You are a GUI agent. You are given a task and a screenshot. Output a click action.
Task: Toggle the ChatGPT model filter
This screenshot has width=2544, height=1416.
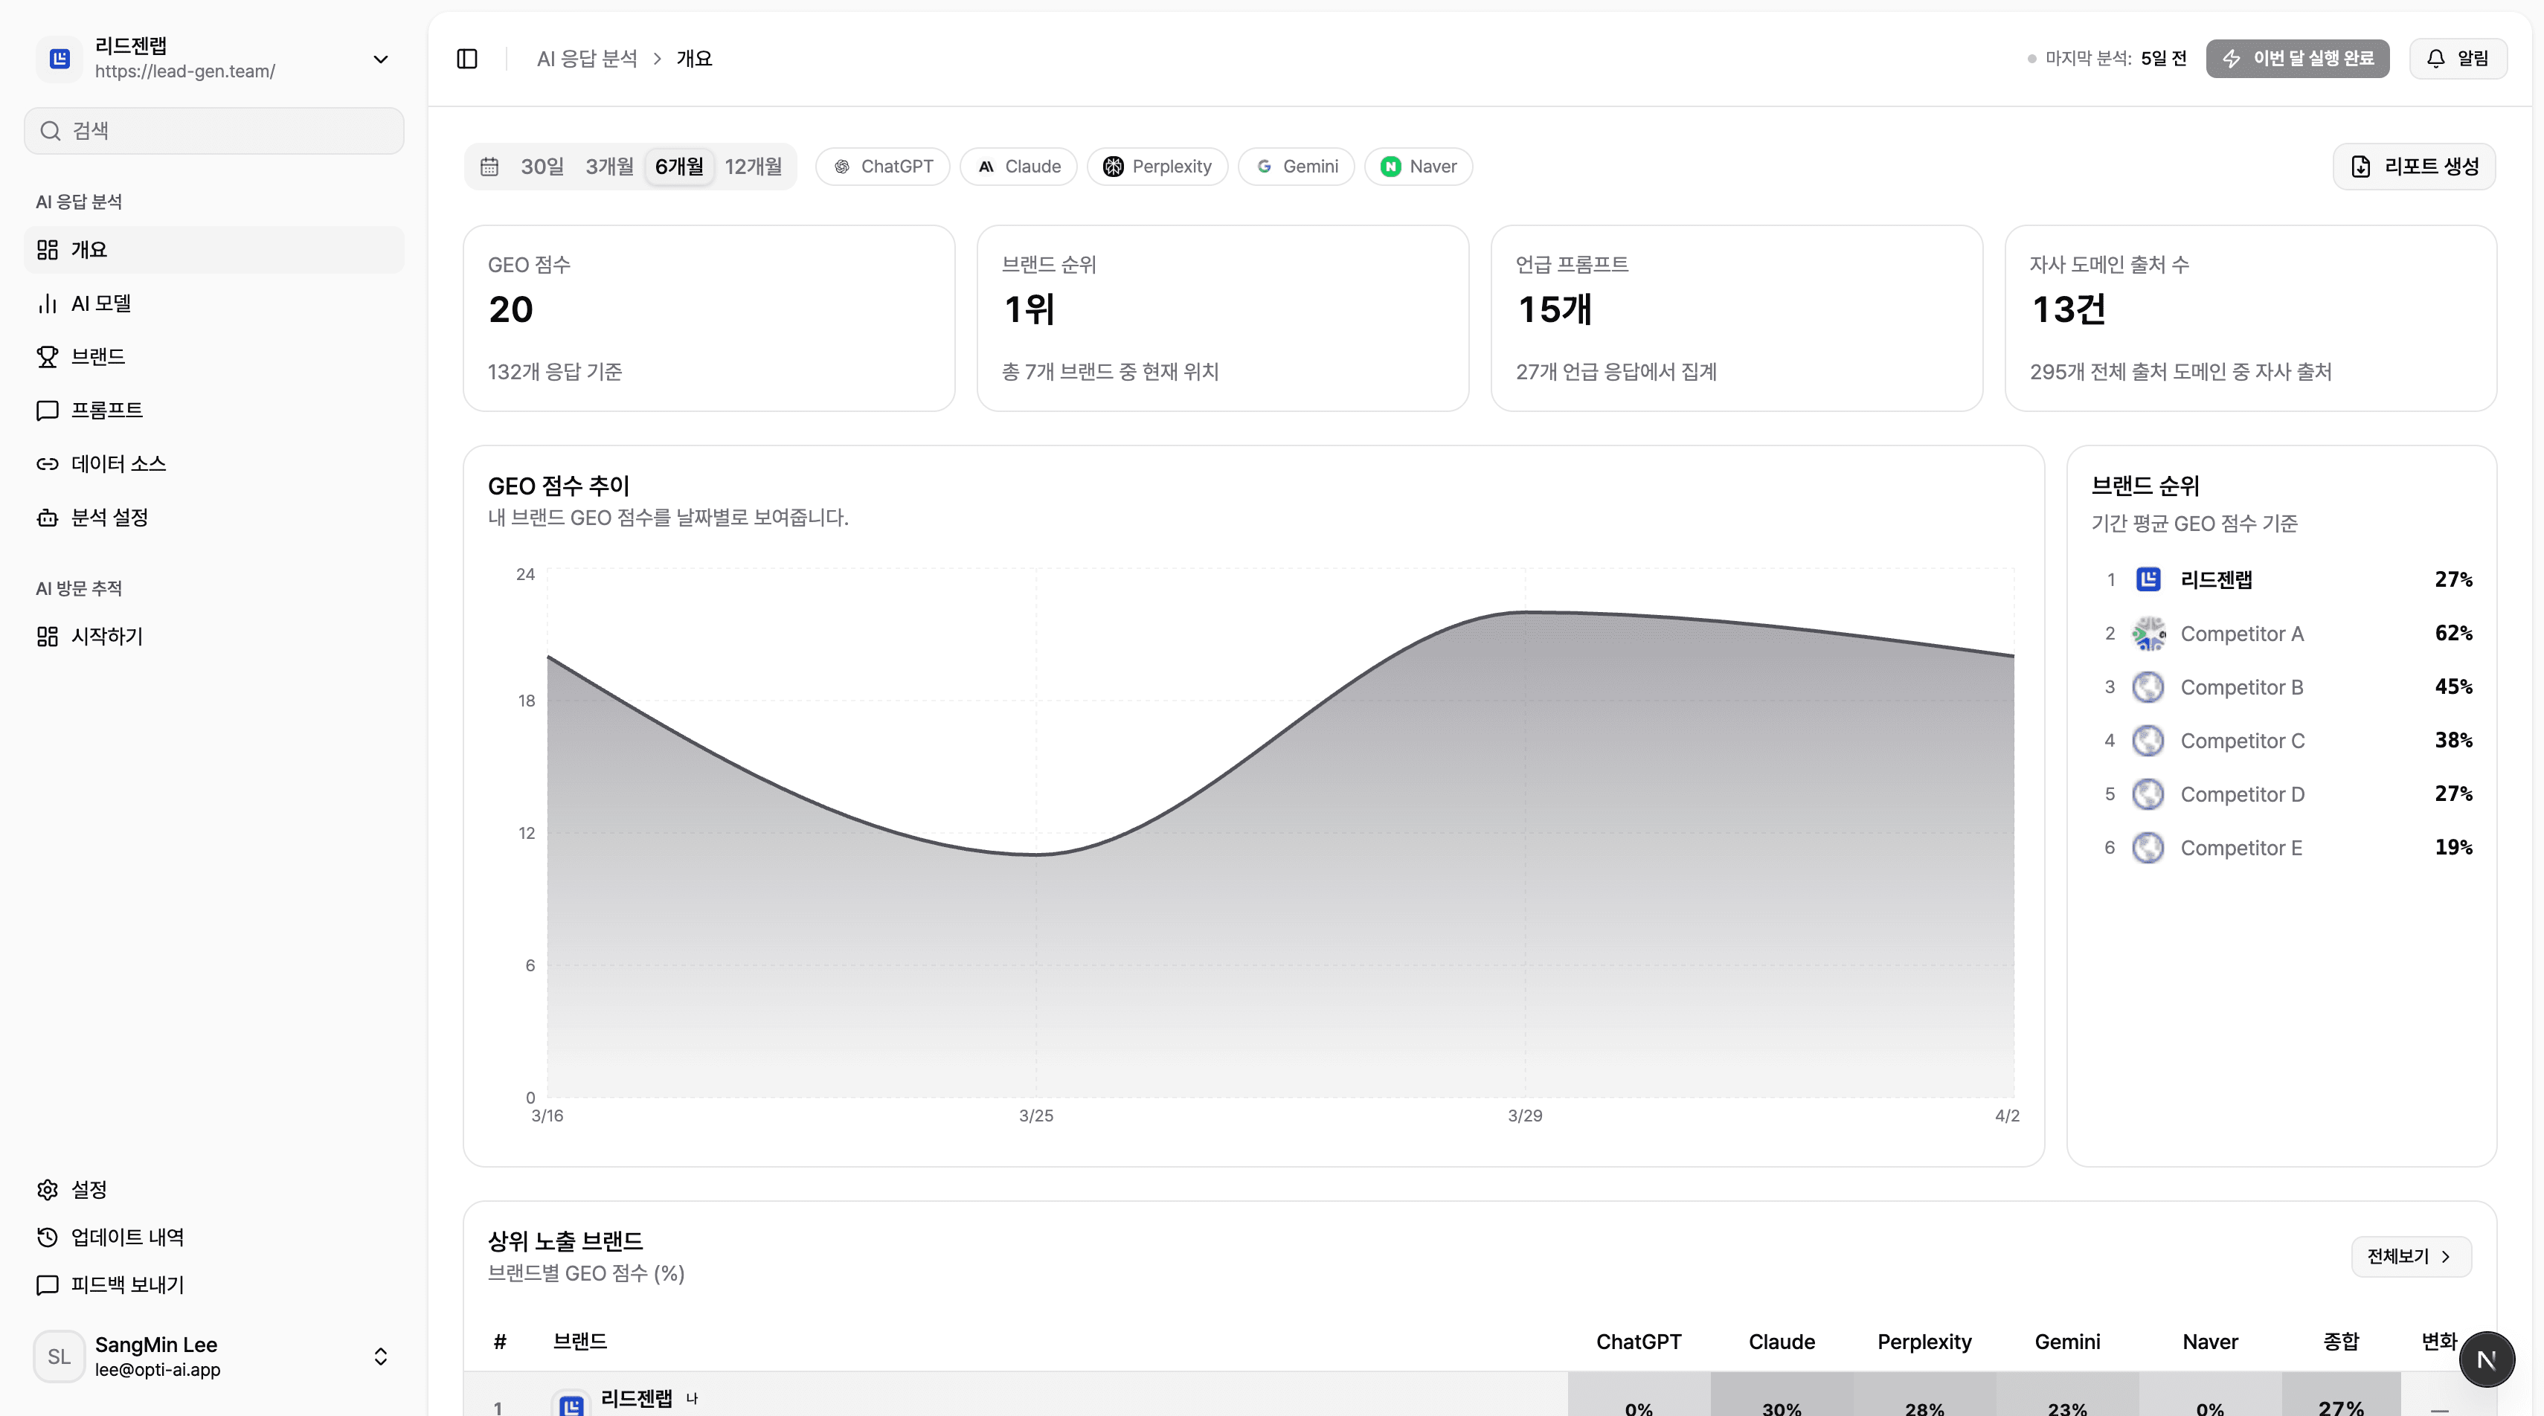pos(882,166)
